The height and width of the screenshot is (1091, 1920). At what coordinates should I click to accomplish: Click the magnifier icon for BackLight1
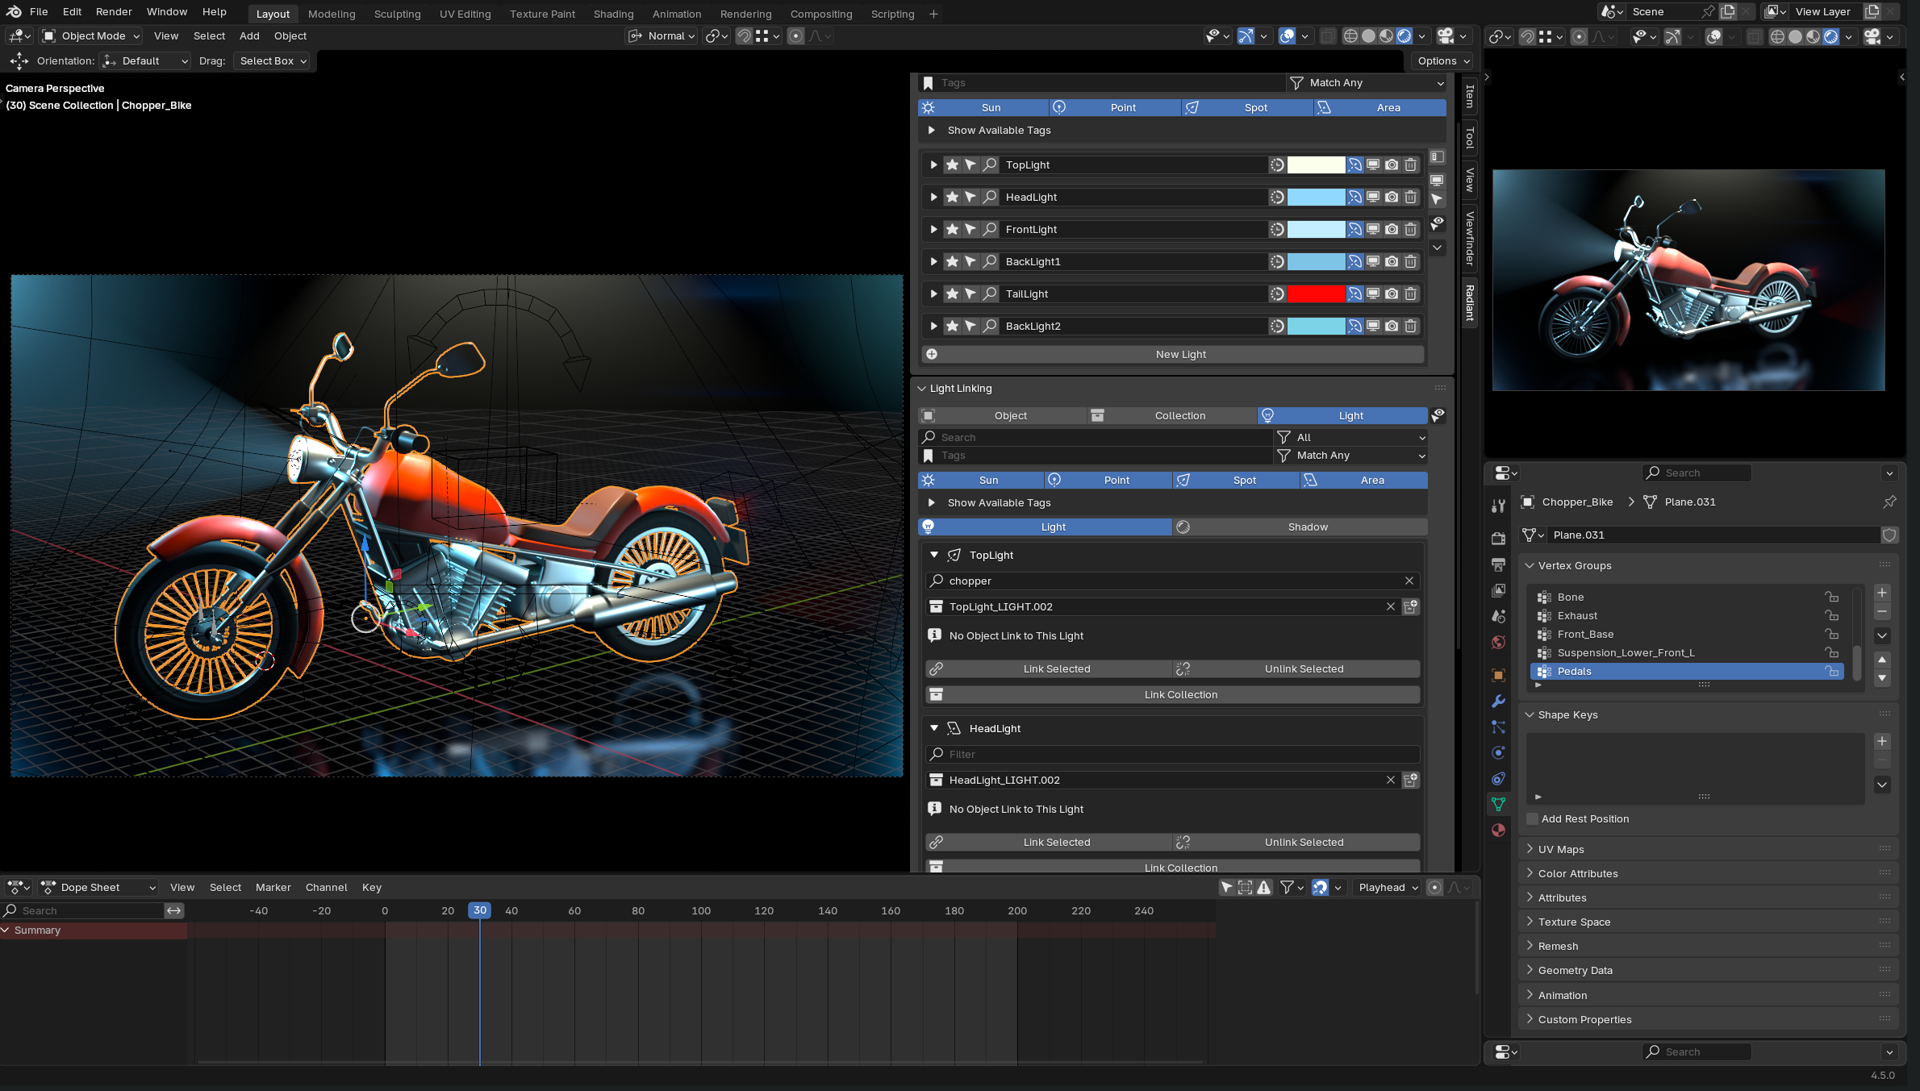pyautogui.click(x=990, y=262)
